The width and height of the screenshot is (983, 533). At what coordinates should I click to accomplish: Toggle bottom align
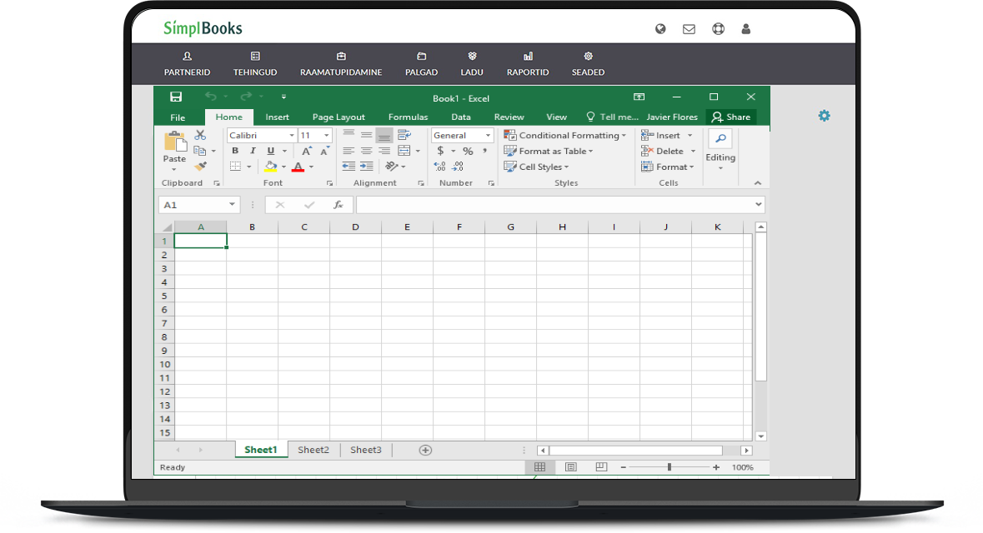click(x=384, y=135)
